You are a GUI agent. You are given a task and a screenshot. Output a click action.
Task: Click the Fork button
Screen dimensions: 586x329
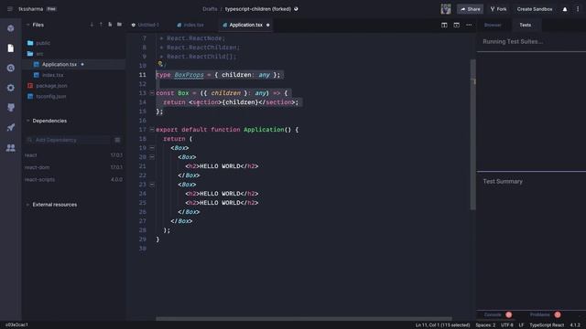(x=498, y=9)
